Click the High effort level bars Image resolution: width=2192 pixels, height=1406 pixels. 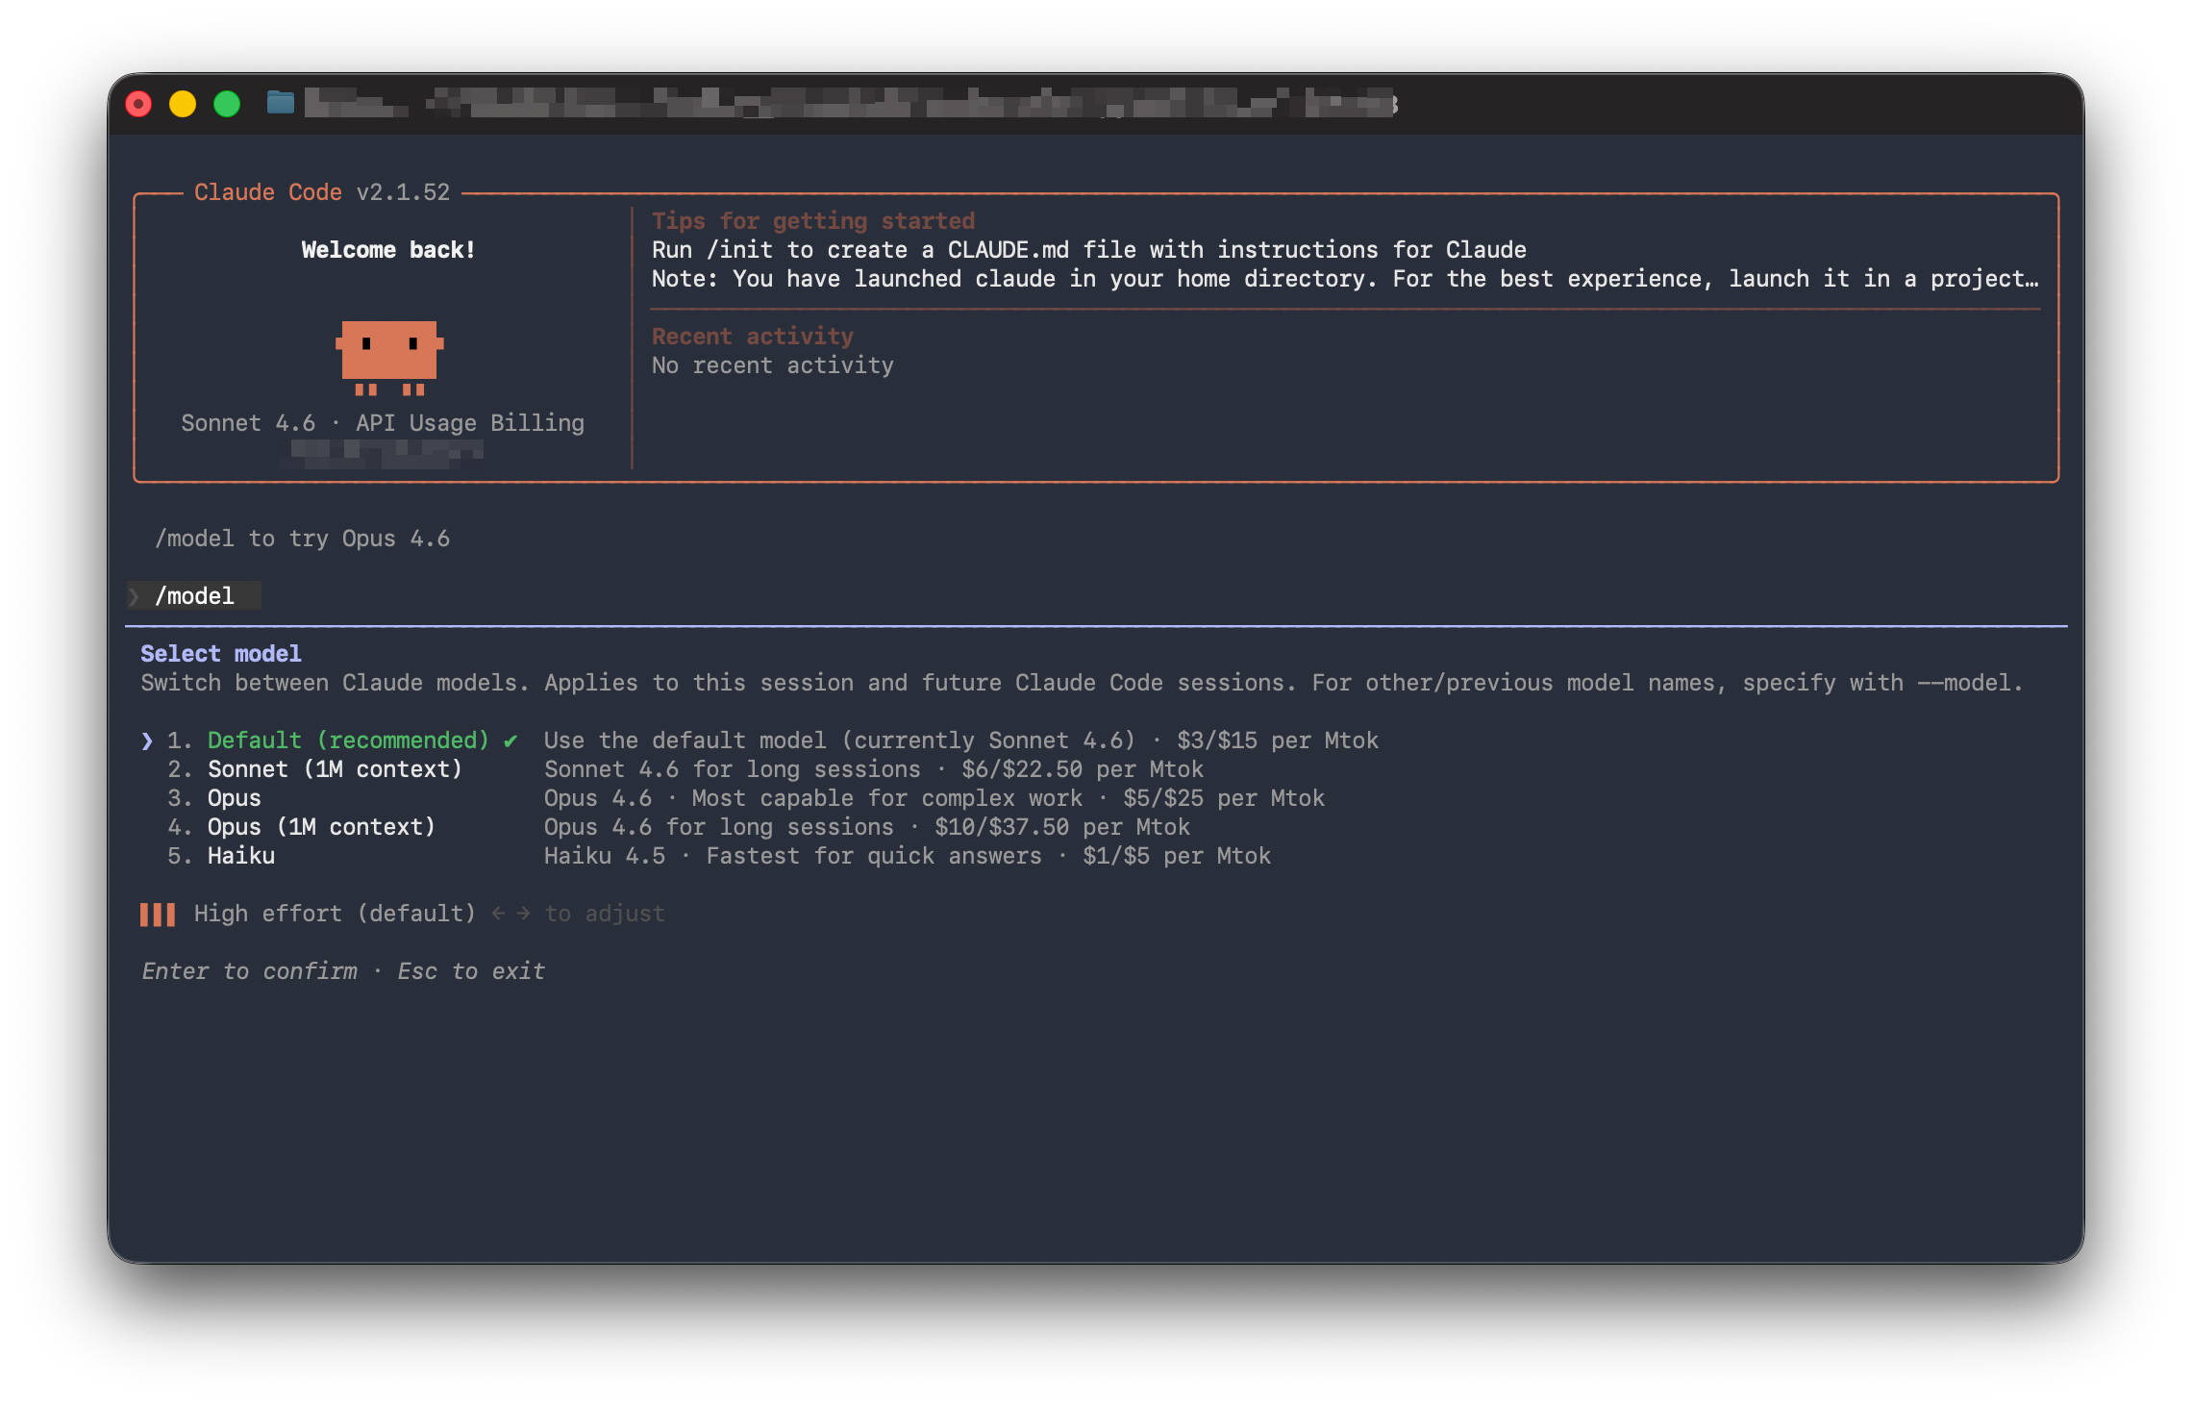158,915
